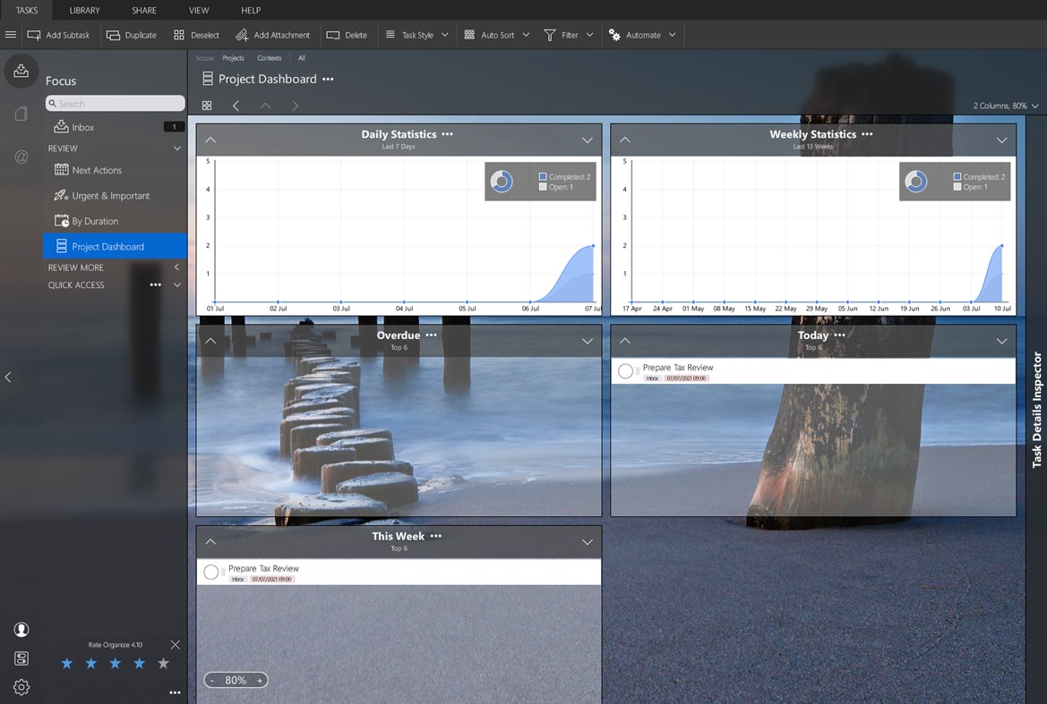Open Today panel options dots
The height and width of the screenshot is (704, 1047).
click(x=839, y=335)
